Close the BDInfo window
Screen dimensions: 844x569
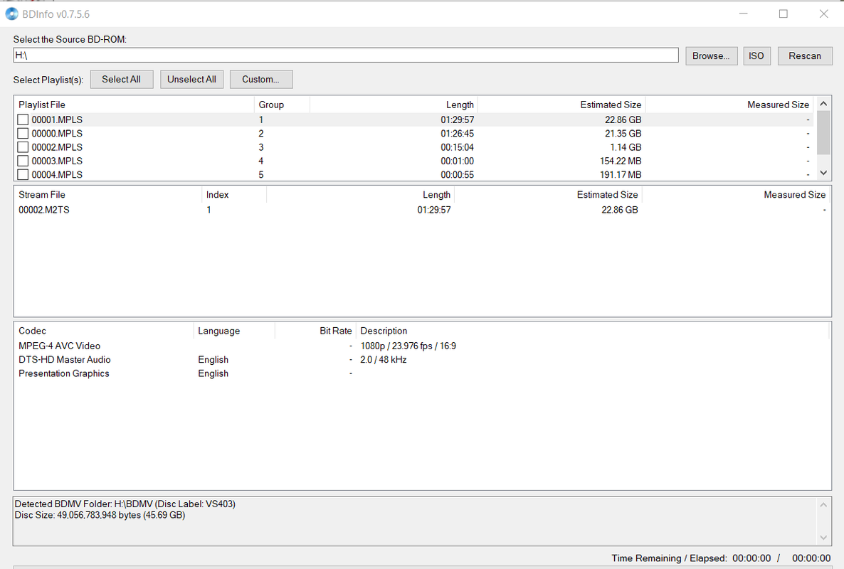[823, 14]
